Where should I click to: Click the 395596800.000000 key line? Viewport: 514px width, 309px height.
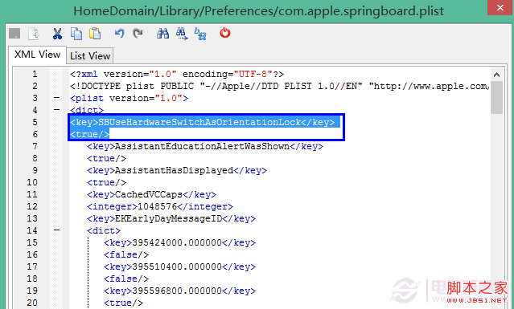pyautogui.click(x=179, y=291)
